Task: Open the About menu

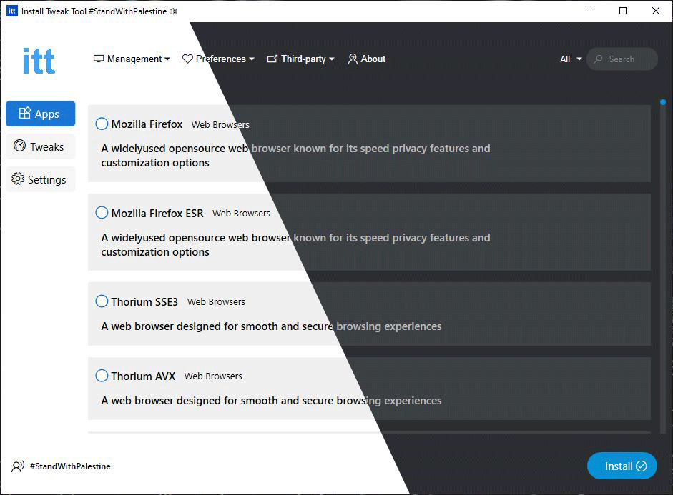Action: coord(367,59)
